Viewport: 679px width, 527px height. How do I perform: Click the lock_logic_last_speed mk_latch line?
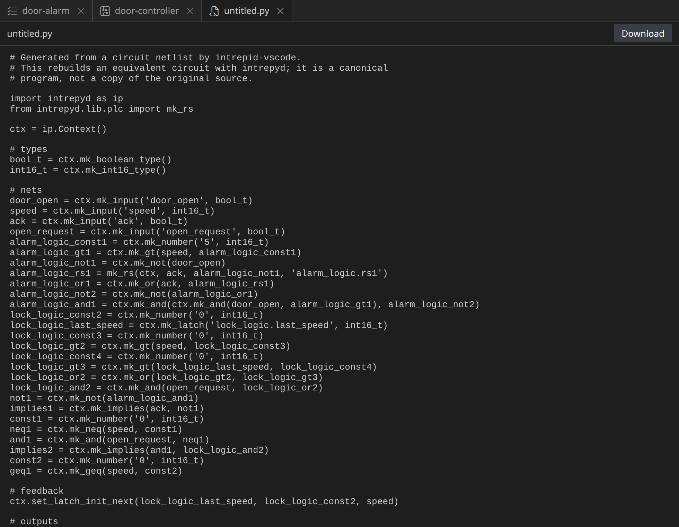[199, 325]
